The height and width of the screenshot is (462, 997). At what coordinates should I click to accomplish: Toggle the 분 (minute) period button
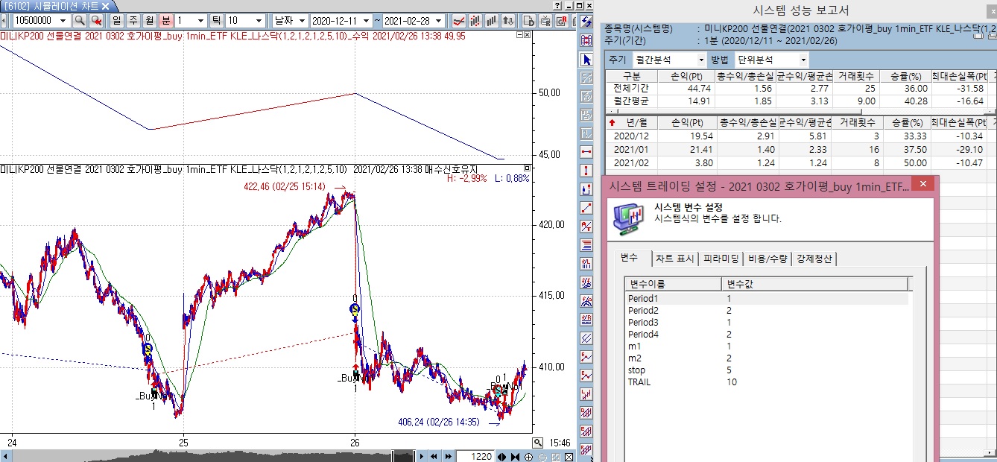[x=165, y=21]
